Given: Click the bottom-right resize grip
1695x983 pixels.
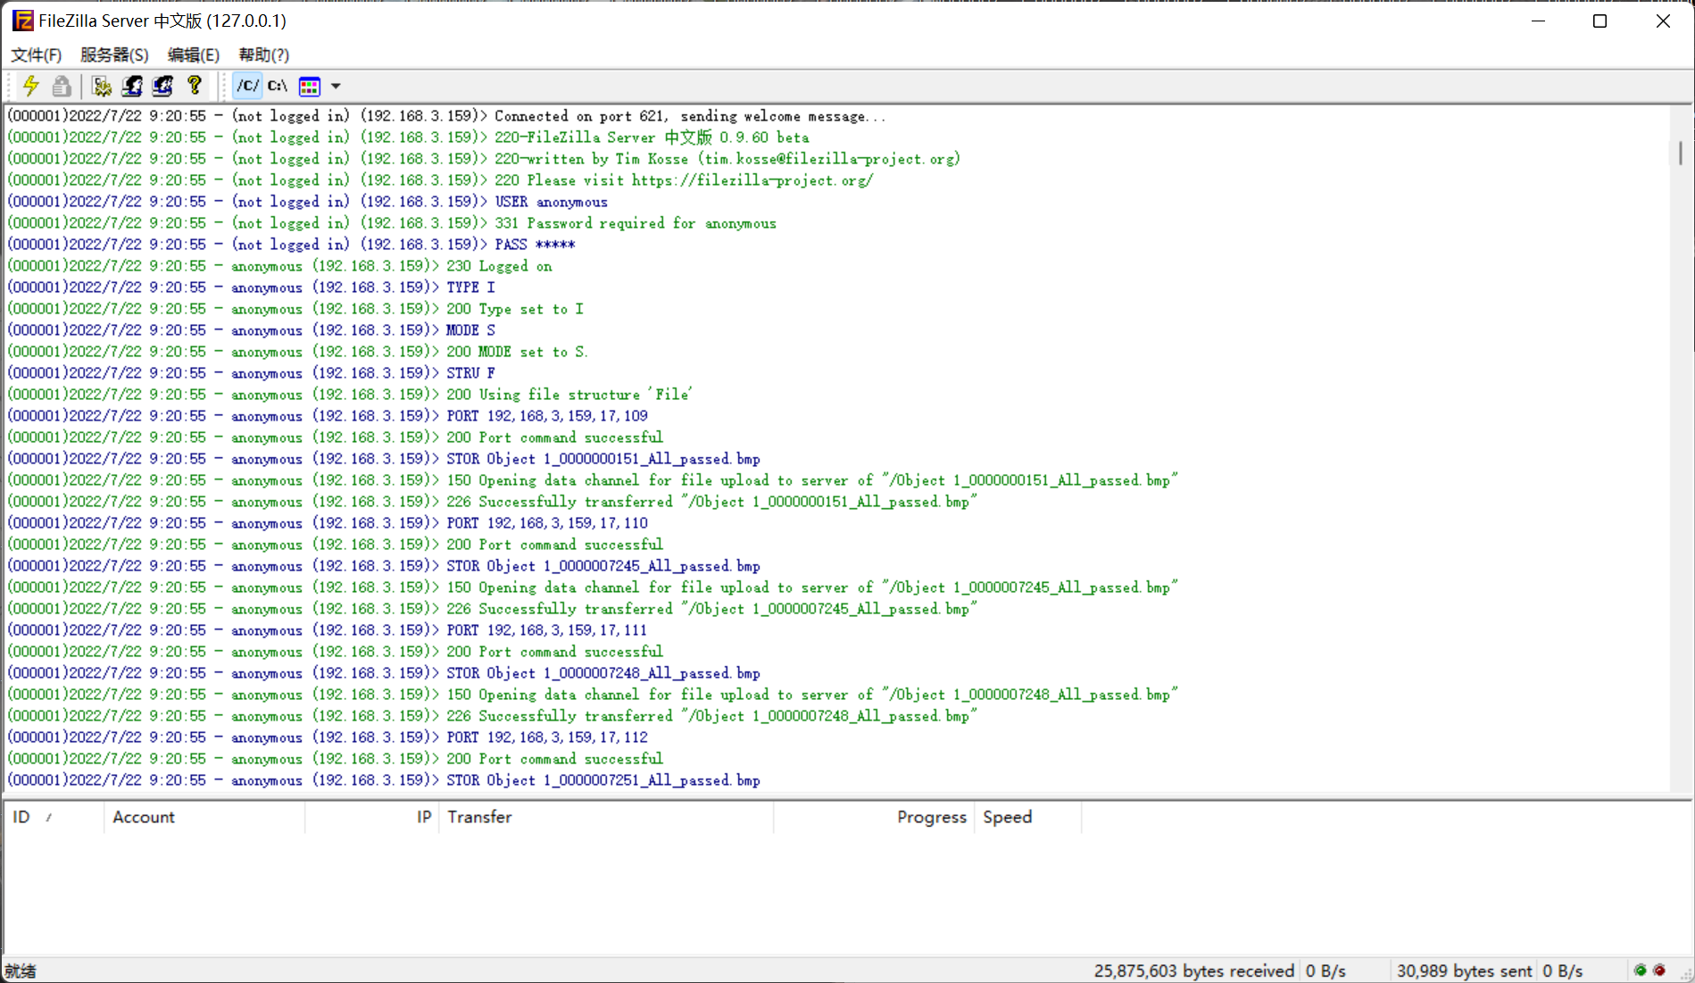Looking at the screenshot, I should pyautogui.click(x=1685, y=973).
